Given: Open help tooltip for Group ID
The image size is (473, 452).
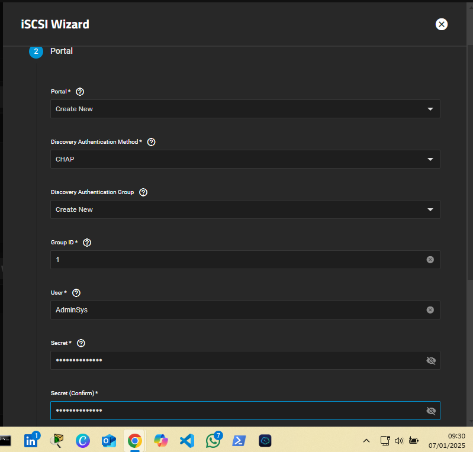Looking at the screenshot, I should point(87,243).
